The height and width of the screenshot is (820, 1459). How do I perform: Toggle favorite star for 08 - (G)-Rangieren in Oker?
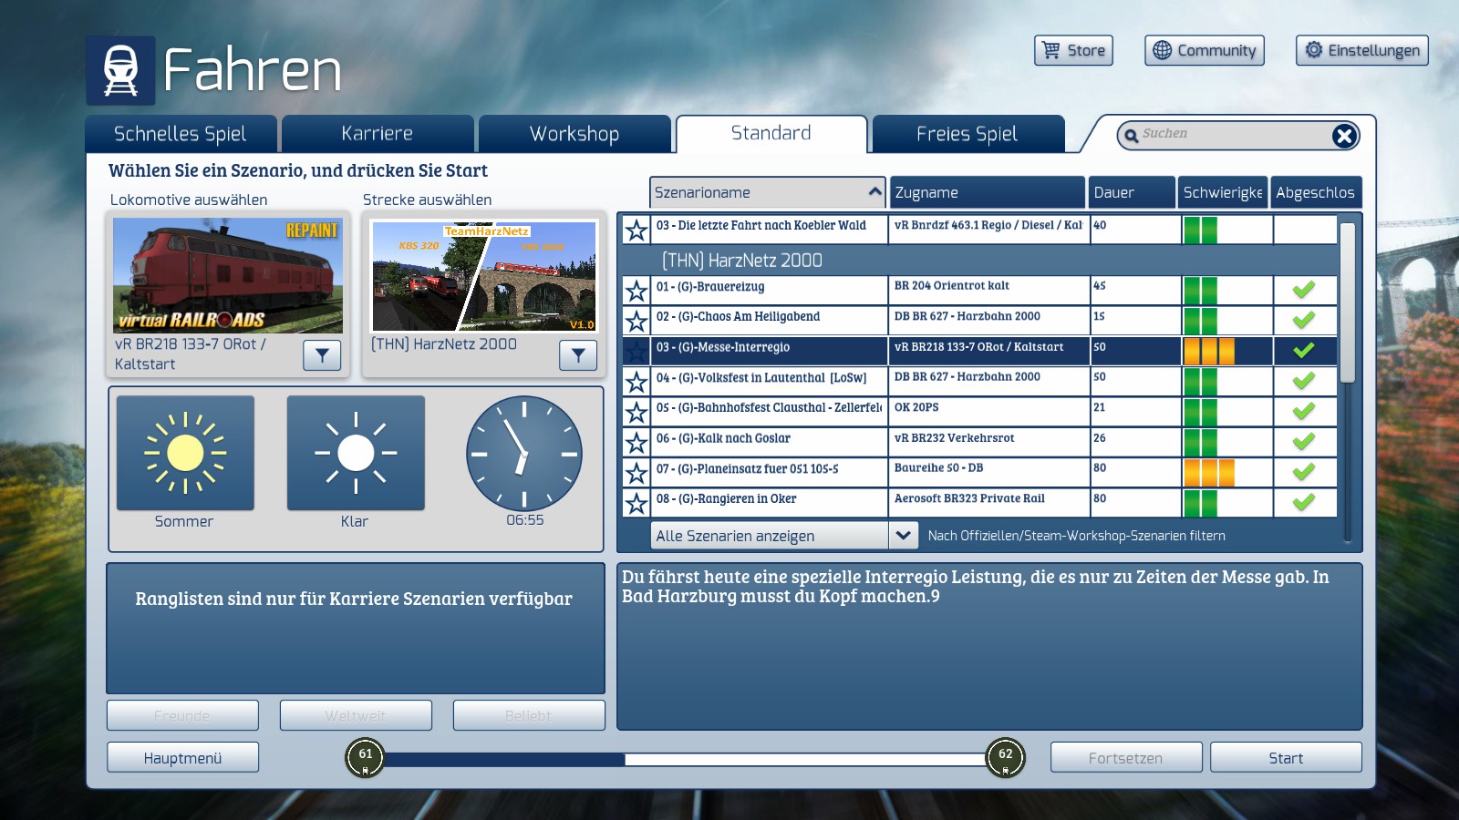point(636,503)
